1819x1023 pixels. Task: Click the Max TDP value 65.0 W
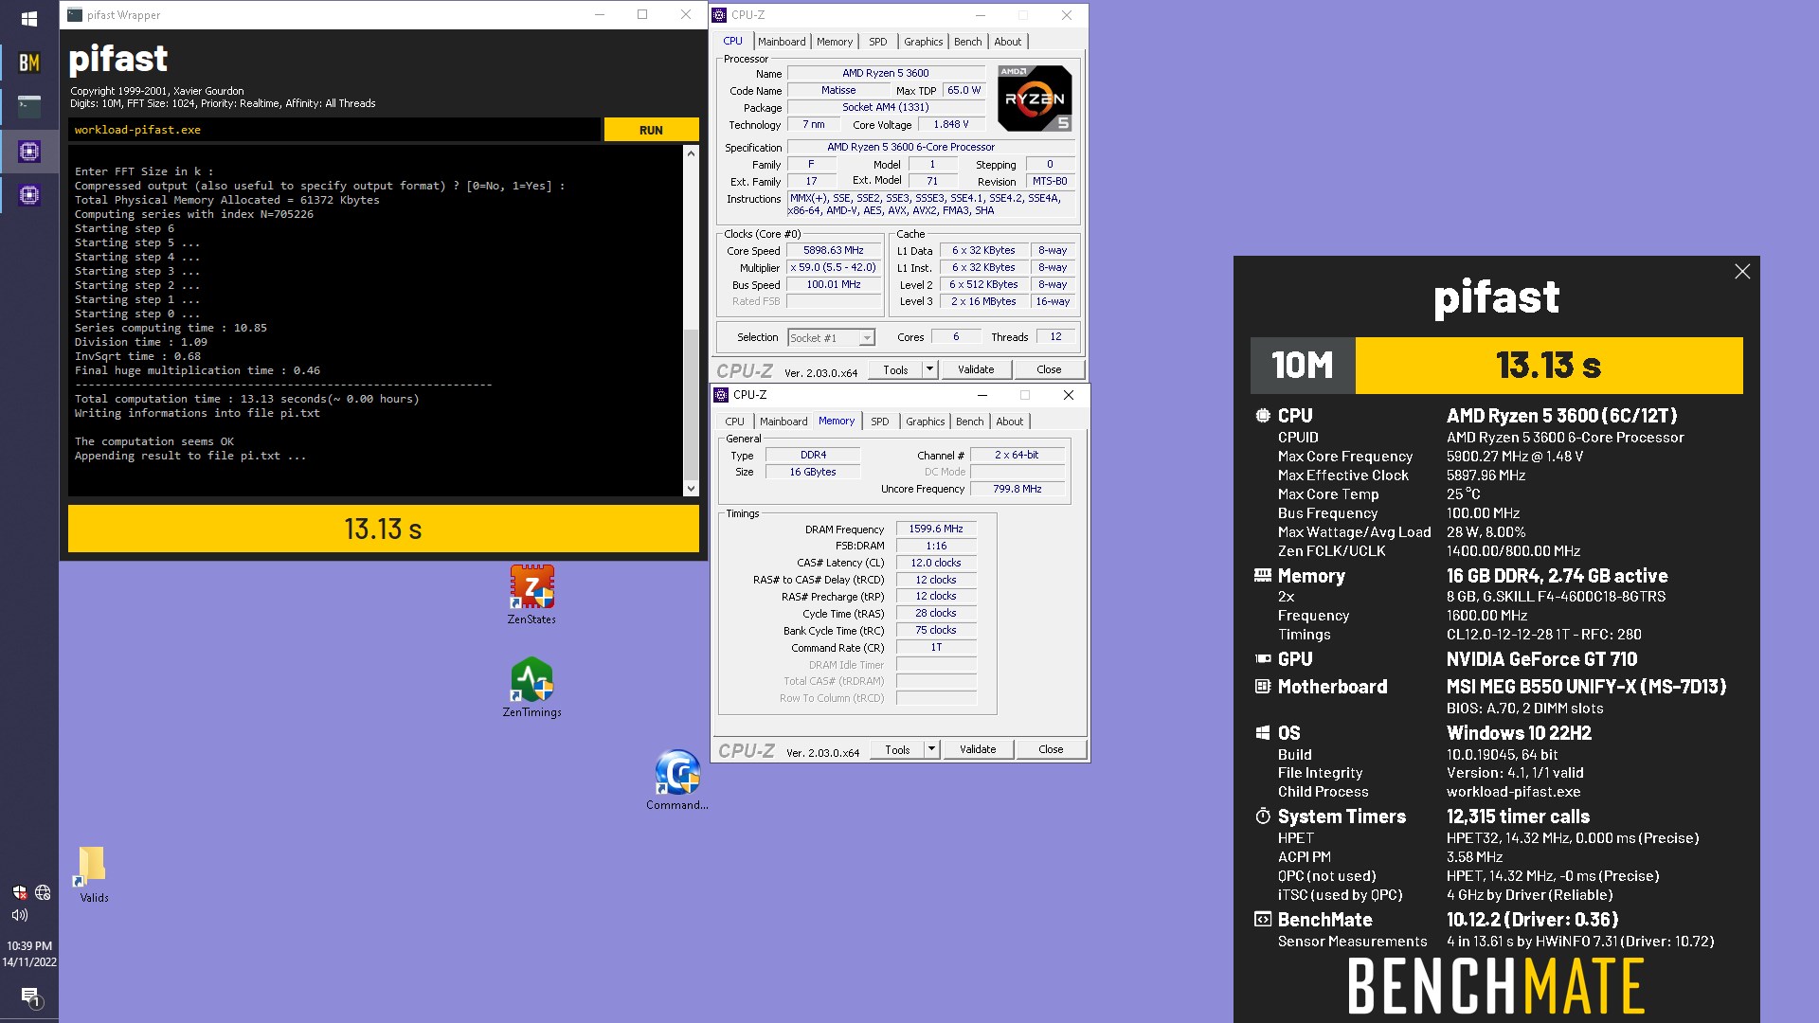[x=964, y=90]
